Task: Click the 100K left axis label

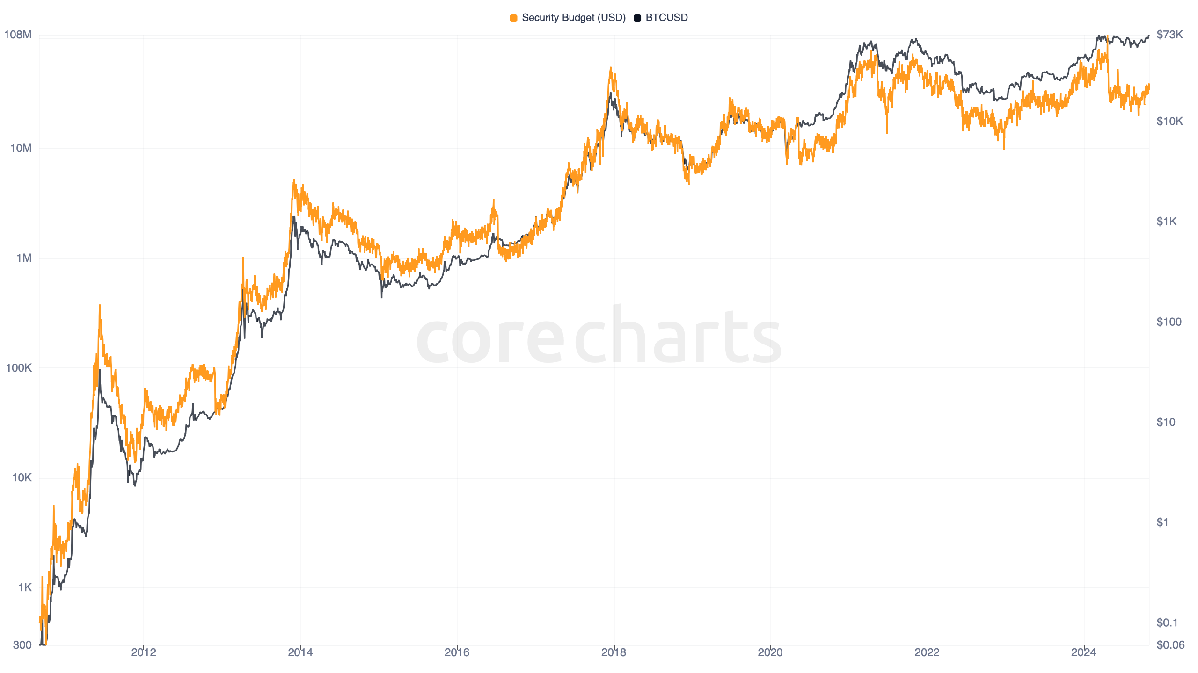Action: (x=19, y=368)
